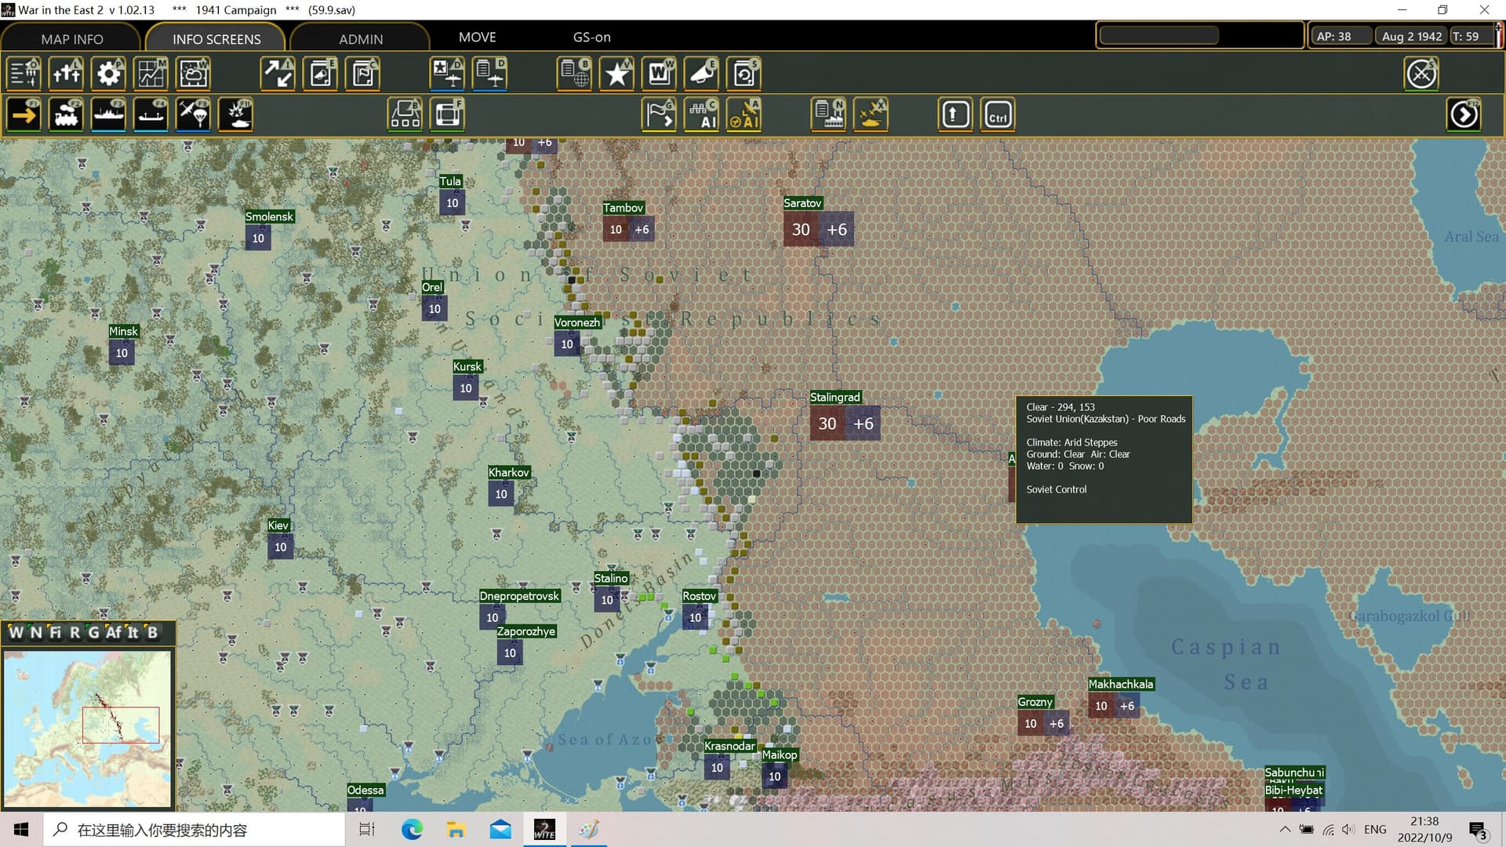Screen dimensions: 1506x847
Task: Open the event log megaphone page icon
Action: click(320, 74)
